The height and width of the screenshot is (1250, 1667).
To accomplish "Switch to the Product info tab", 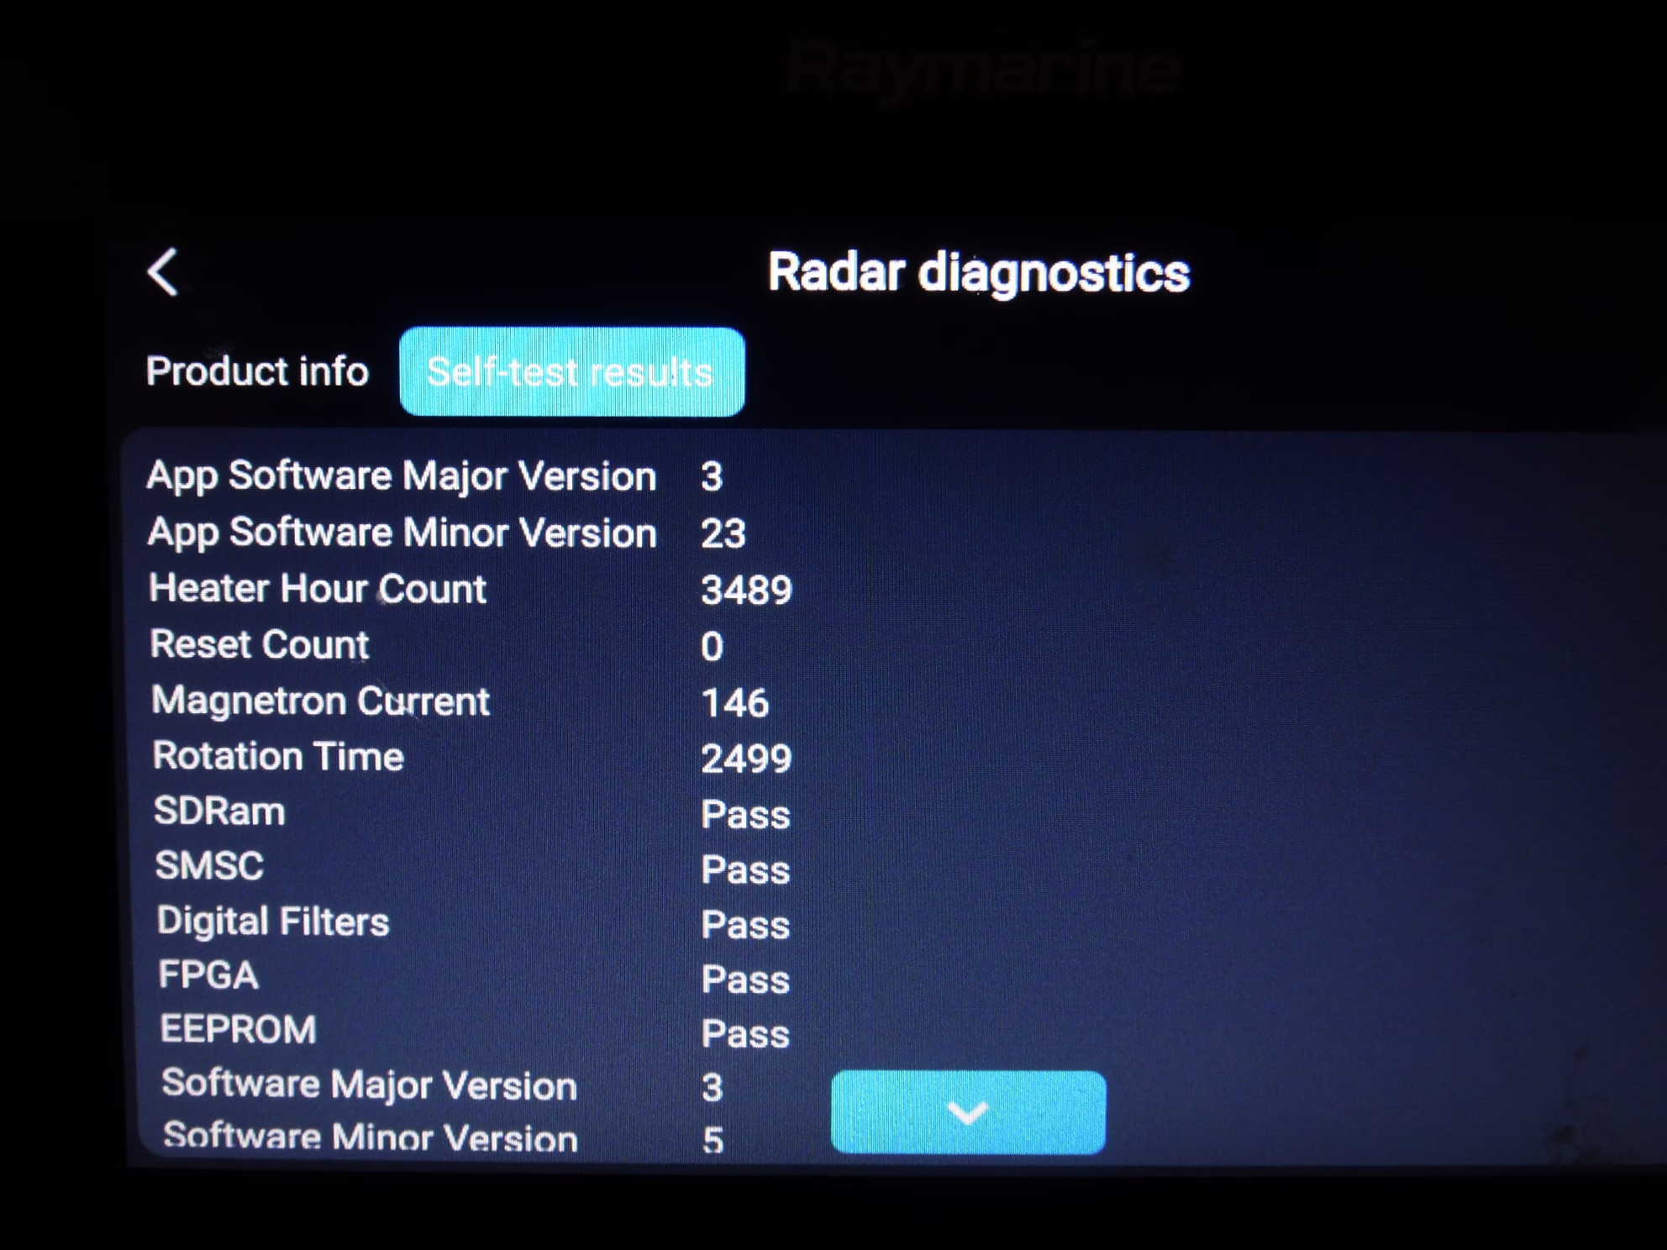I will pyautogui.click(x=257, y=371).
